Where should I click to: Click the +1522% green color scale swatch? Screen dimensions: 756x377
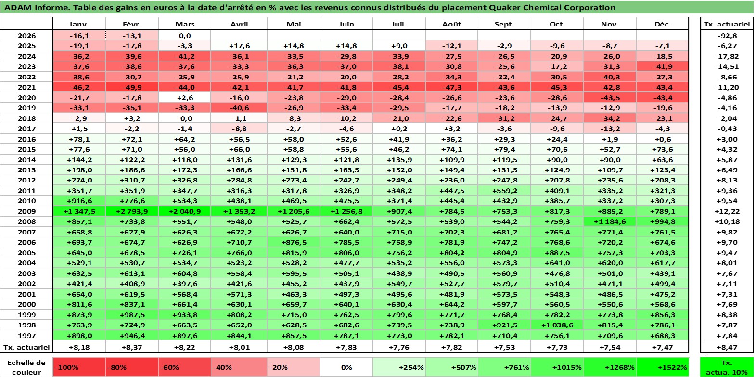point(662,367)
